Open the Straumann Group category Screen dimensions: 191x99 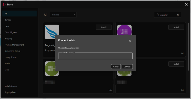[12, 51]
